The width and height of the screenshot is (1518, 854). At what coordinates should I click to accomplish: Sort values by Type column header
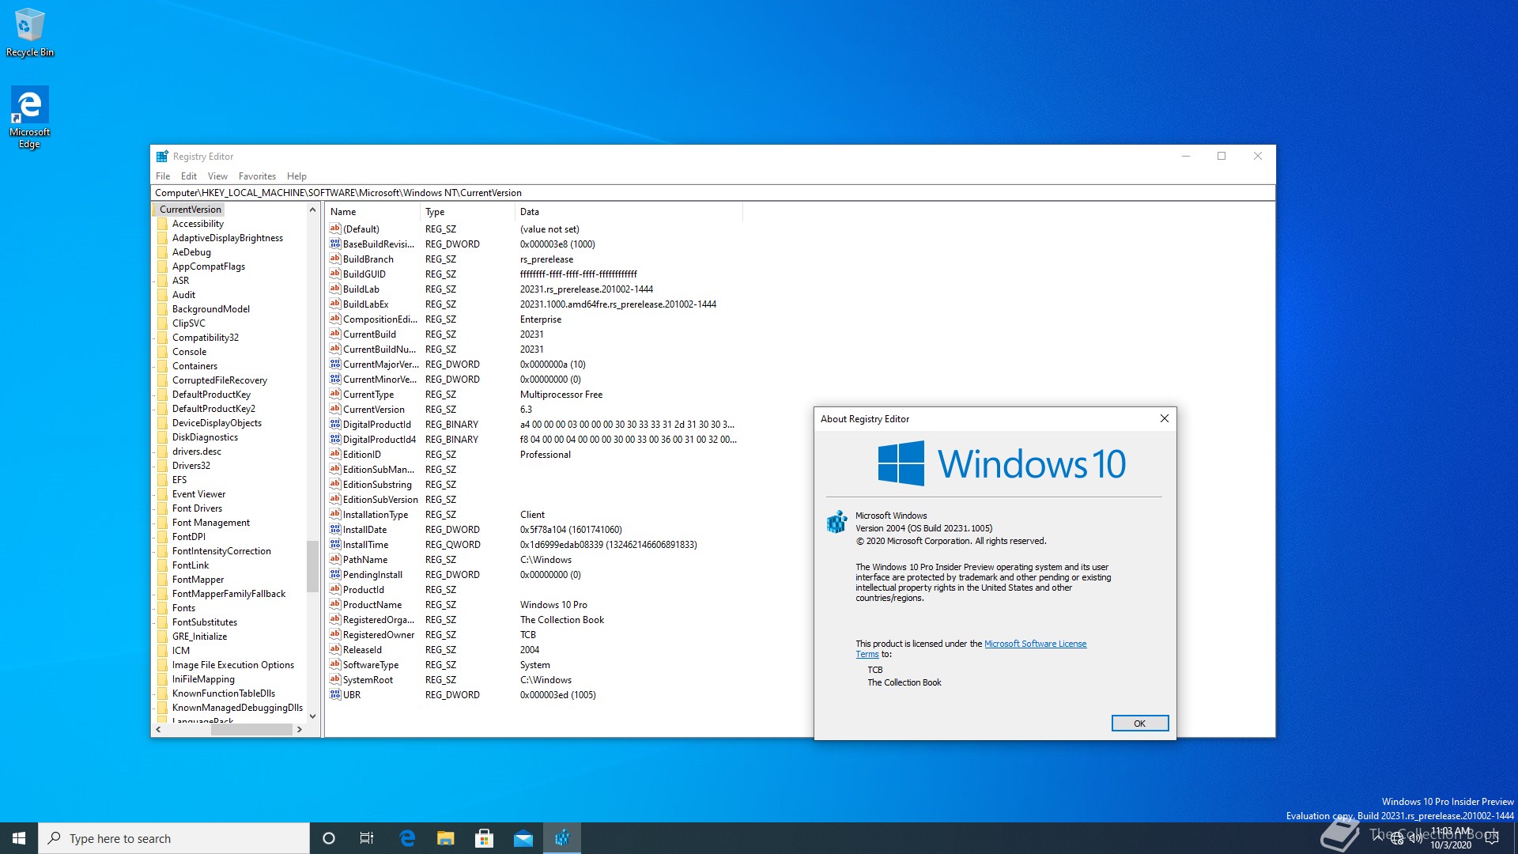[x=467, y=212]
